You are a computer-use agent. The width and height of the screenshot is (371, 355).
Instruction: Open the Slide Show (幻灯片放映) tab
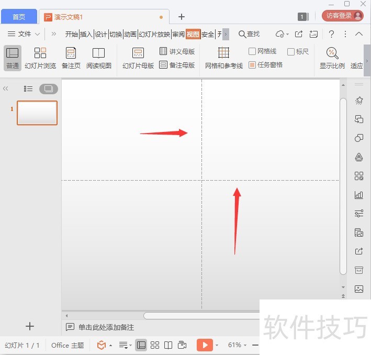pos(154,35)
